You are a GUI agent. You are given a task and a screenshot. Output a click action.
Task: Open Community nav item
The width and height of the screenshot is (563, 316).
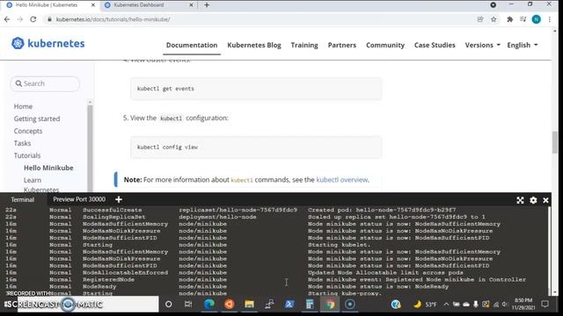point(385,45)
